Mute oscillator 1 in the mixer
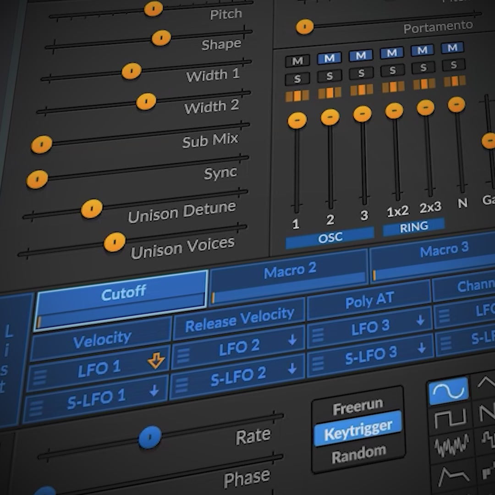 pyautogui.click(x=297, y=61)
